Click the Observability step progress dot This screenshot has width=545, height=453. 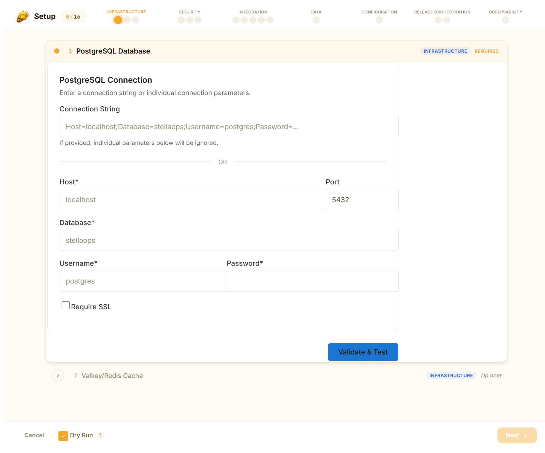pyautogui.click(x=505, y=20)
